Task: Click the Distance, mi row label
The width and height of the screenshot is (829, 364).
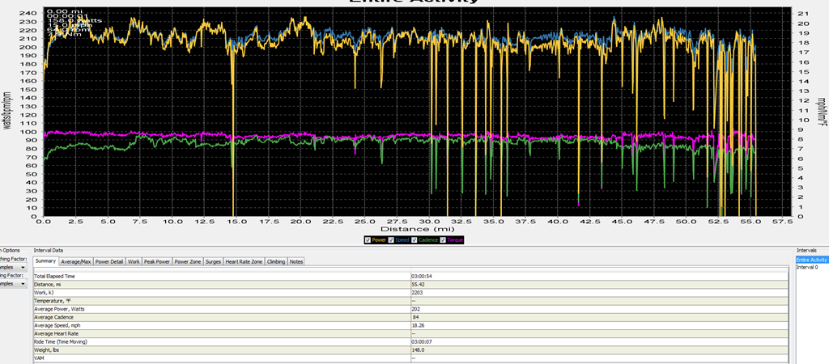Action: pos(46,284)
